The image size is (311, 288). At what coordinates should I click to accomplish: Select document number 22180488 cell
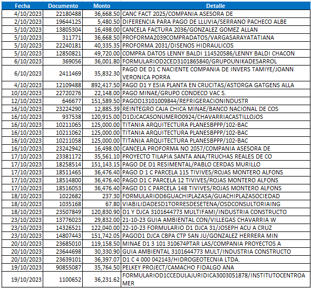coord(63,14)
